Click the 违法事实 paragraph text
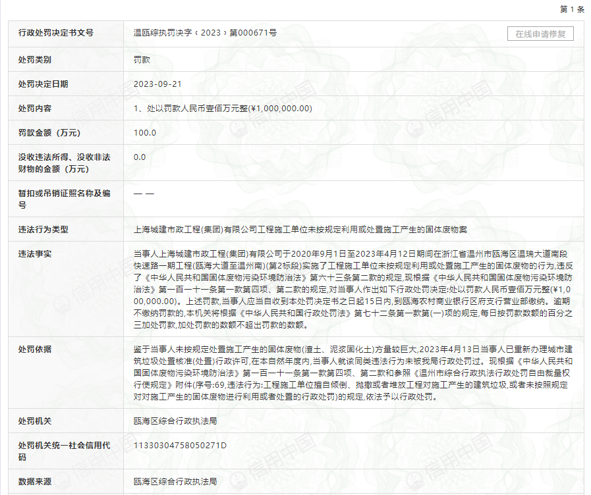This screenshot has width=591, height=495. point(352,290)
